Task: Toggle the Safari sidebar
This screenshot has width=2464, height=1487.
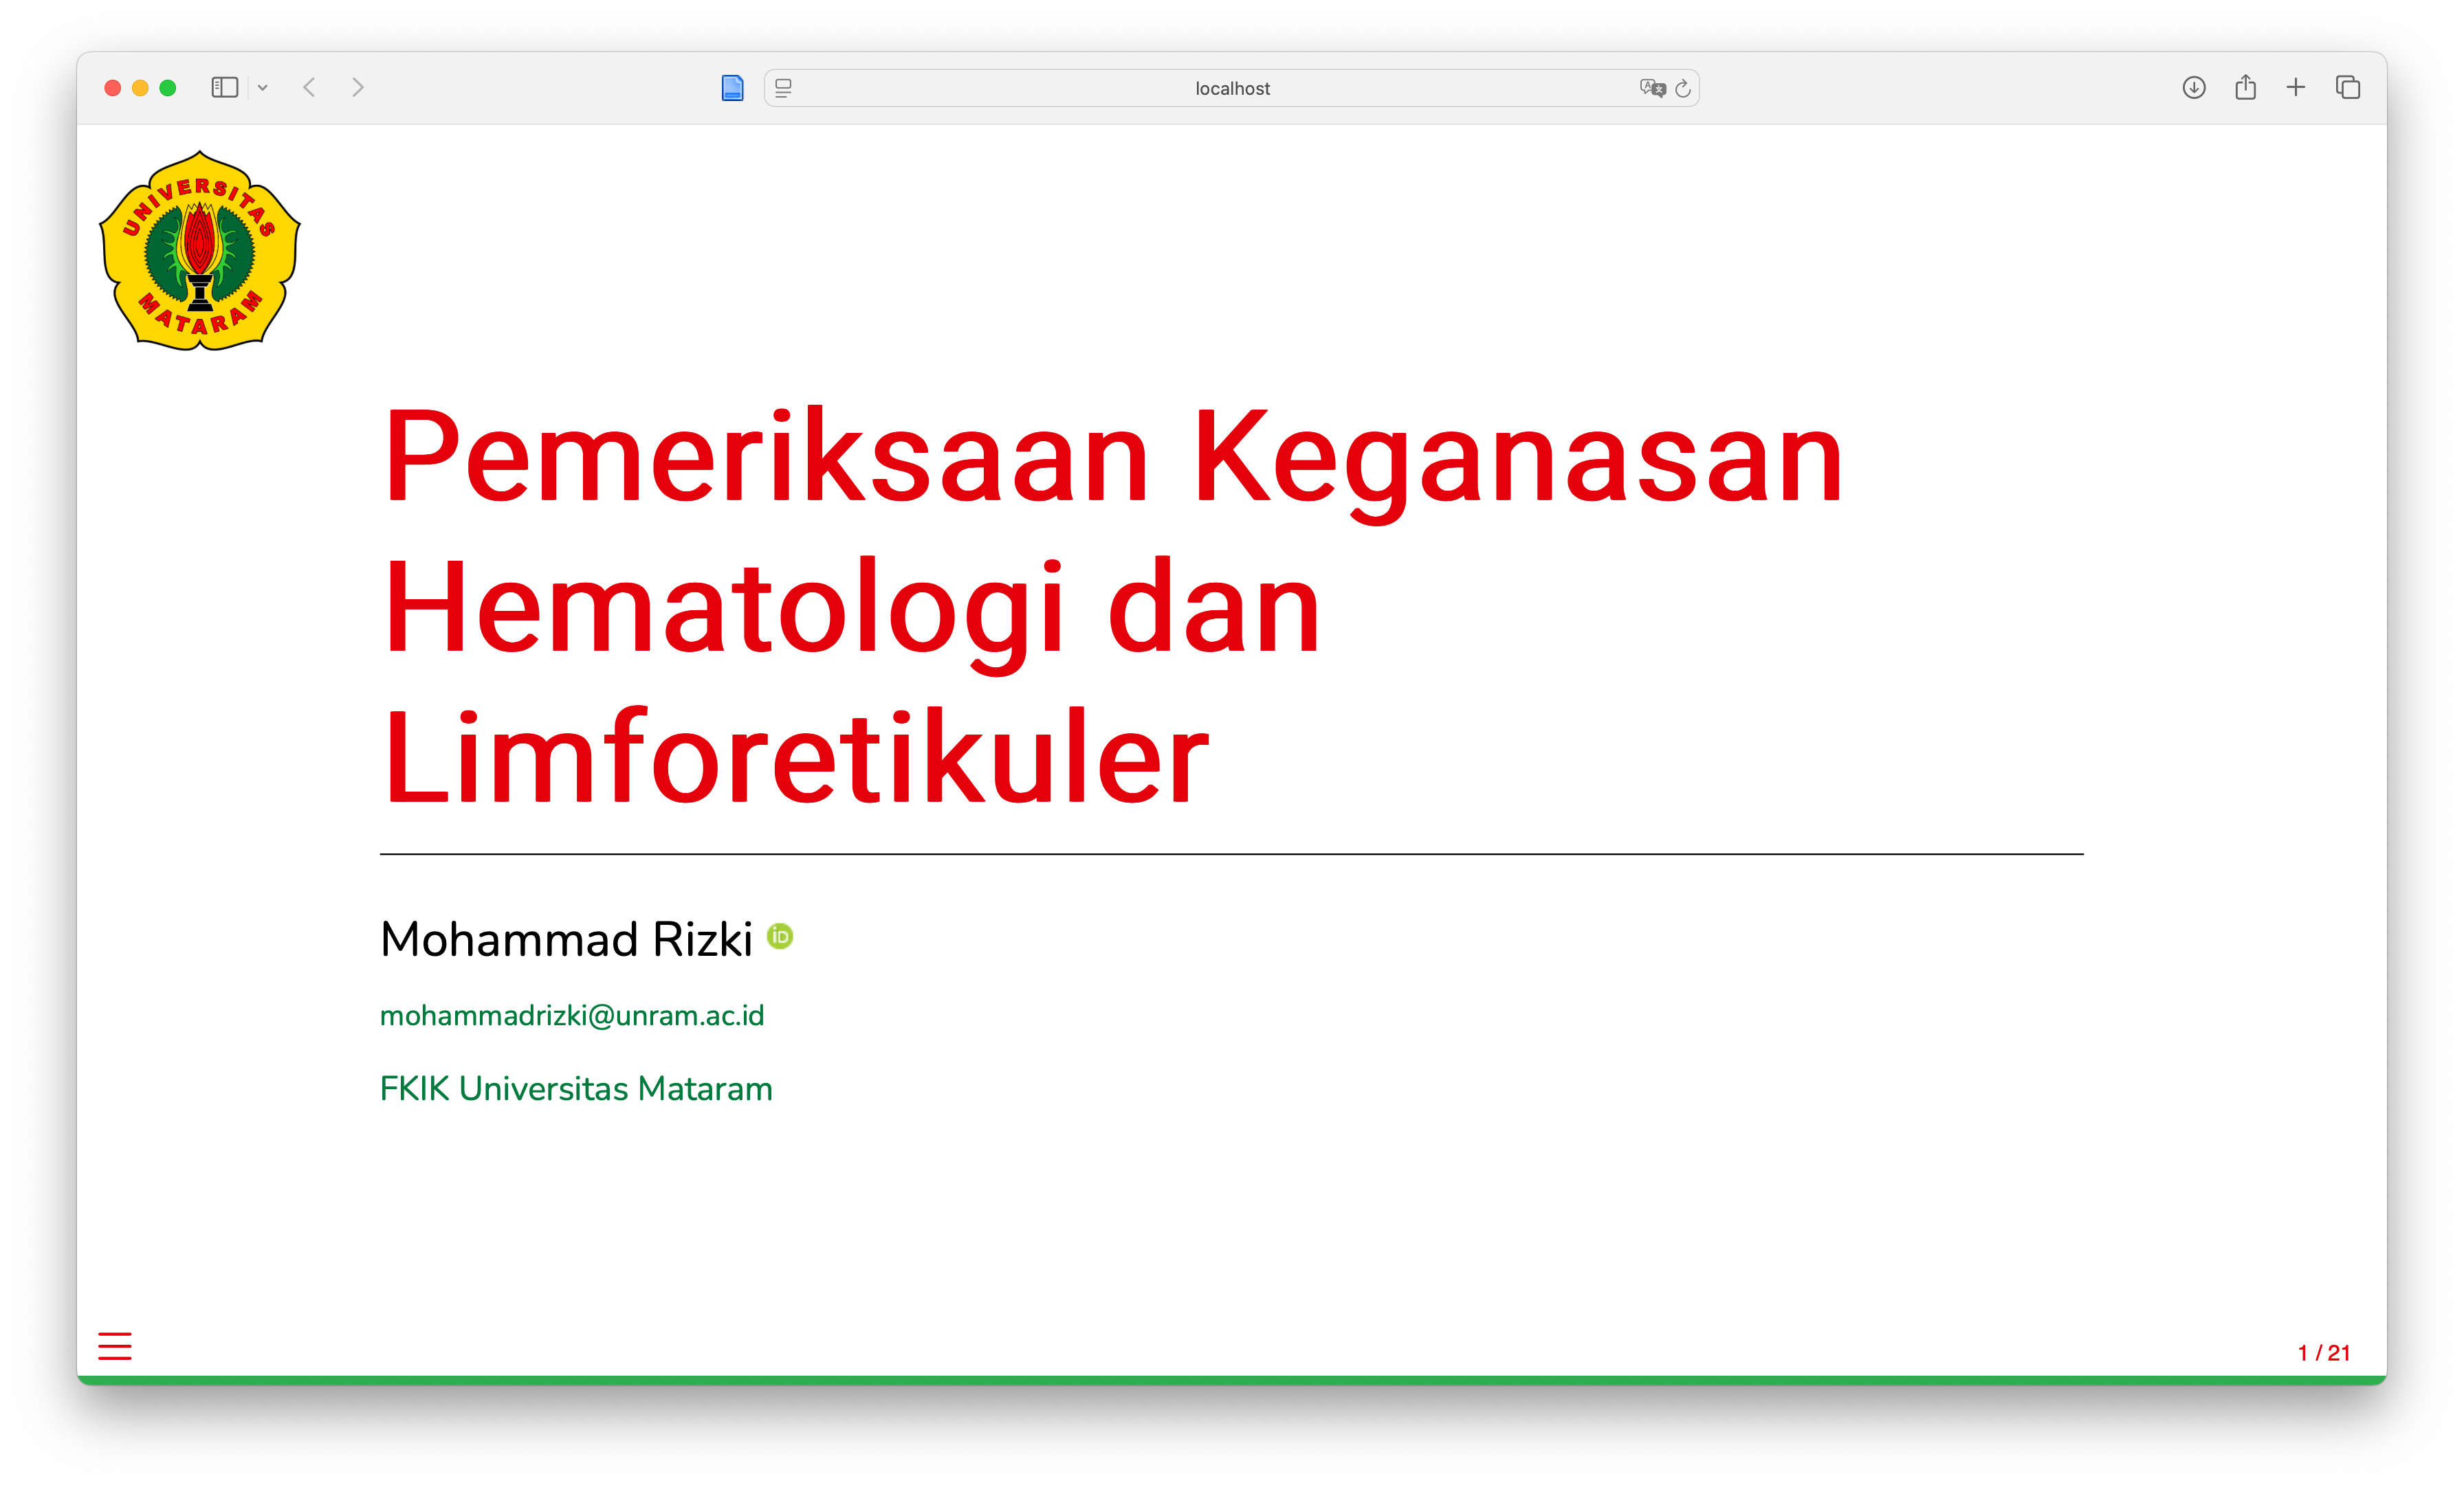Action: tap(224, 88)
